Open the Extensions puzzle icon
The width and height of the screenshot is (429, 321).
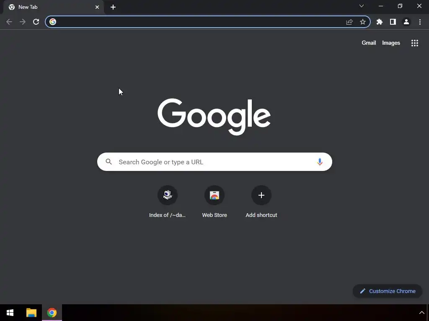pos(380,22)
